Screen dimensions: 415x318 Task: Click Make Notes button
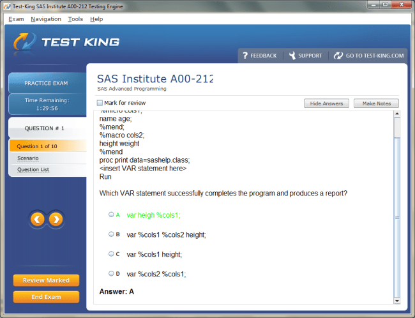pyautogui.click(x=376, y=103)
